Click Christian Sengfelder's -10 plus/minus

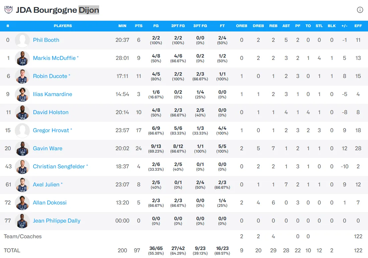click(345, 167)
